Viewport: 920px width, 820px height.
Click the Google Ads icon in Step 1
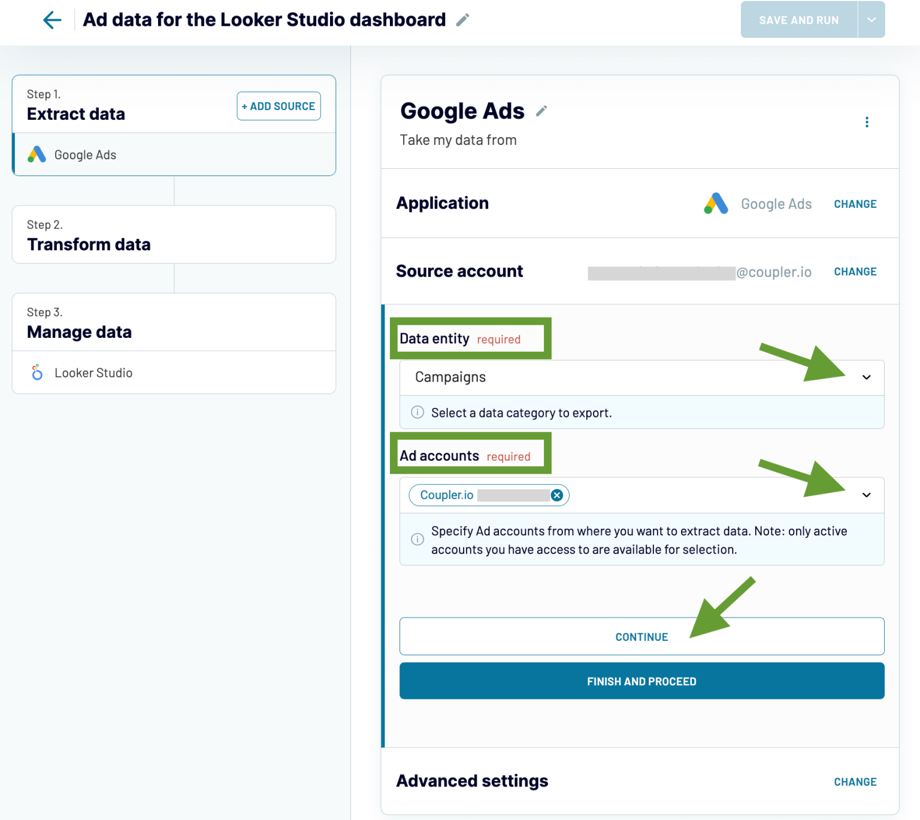(37, 154)
